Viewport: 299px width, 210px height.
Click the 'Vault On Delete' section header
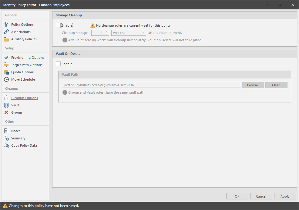68,54
